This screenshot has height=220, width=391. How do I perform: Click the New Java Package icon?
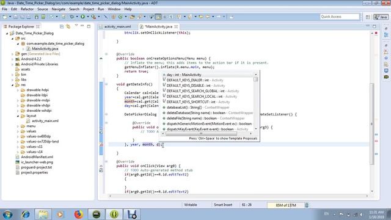coord(114,16)
